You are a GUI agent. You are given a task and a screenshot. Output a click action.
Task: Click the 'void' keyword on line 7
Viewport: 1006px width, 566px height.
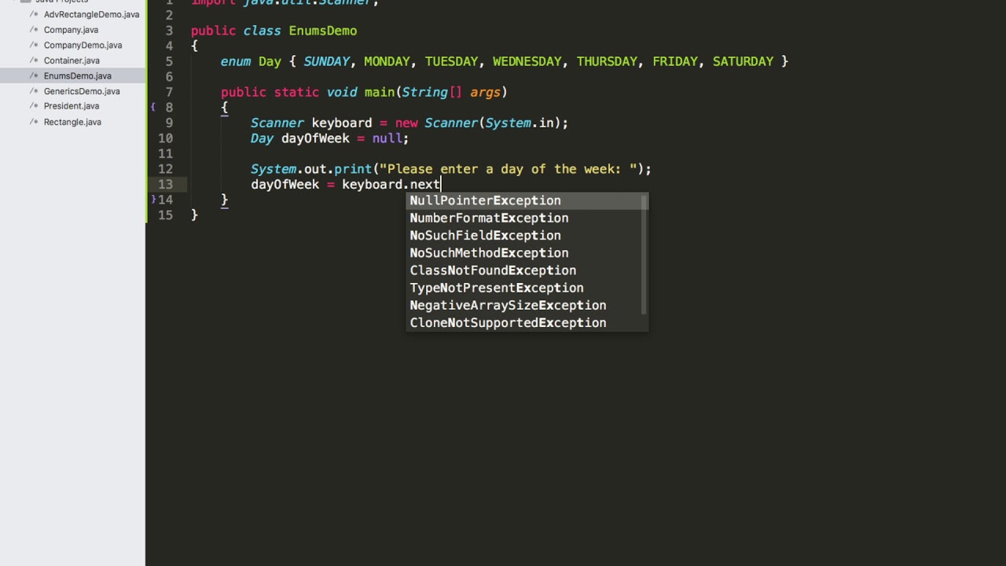[342, 92]
